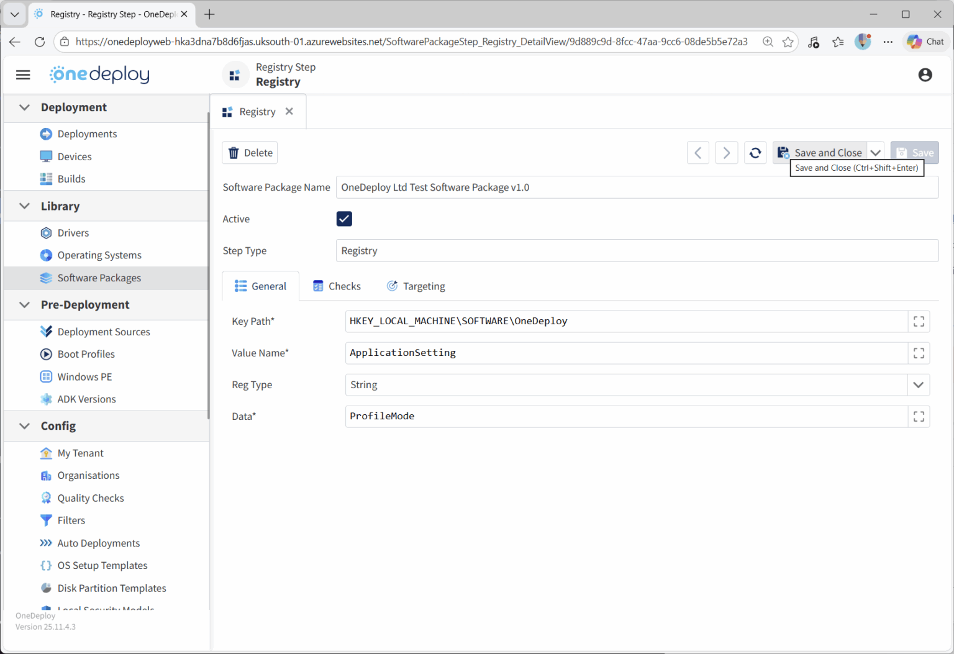Image resolution: width=954 pixels, height=654 pixels.
Task: Close the Registry document tab
Action: pos(289,112)
